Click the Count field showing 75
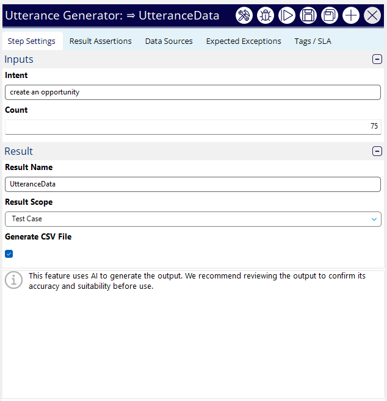The image size is (387, 401). point(193,126)
